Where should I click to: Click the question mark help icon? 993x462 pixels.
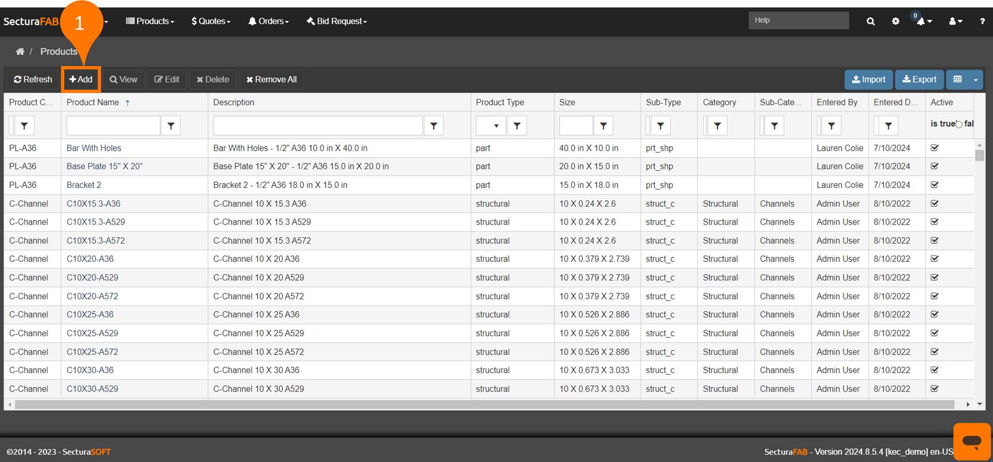(x=982, y=21)
